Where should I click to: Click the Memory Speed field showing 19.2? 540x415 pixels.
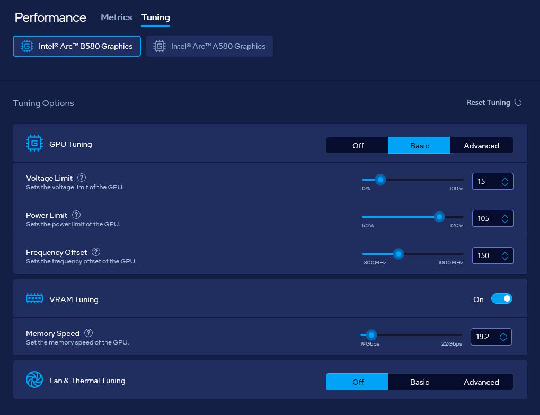point(491,337)
